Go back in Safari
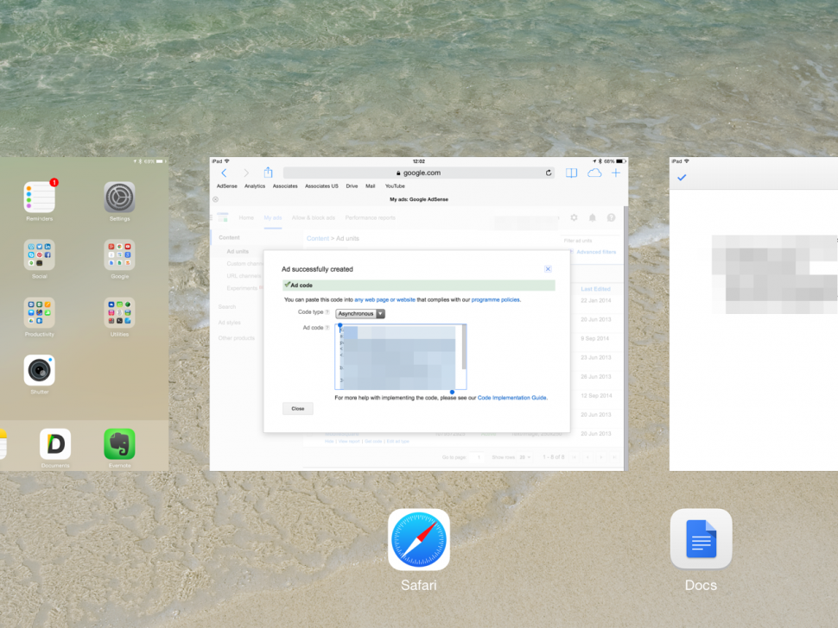The width and height of the screenshot is (838, 628). pyautogui.click(x=224, y=173)
